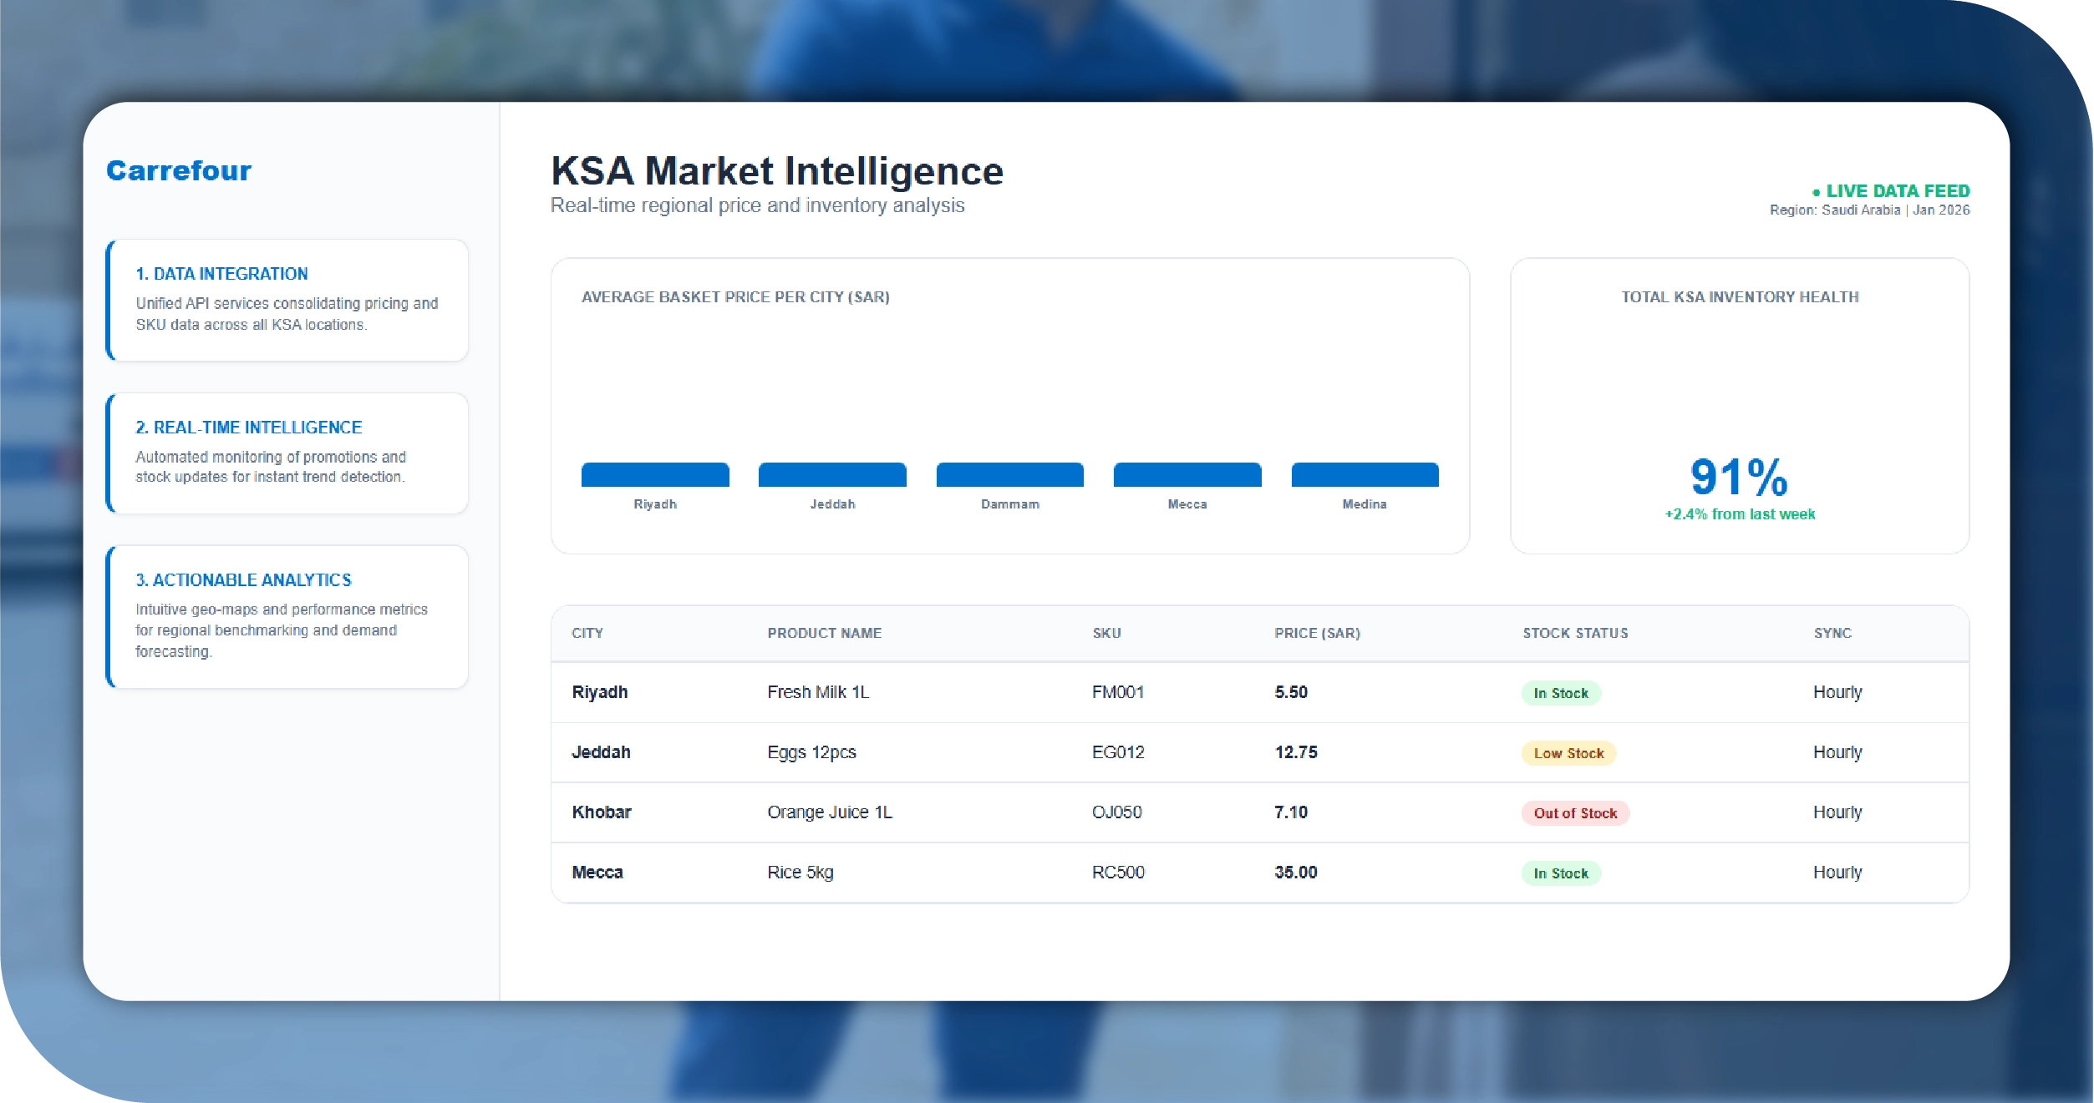The width and height of the screenshot is (2094, 1103).
Task: Open the Data Integration card
Action: (287, 300)
